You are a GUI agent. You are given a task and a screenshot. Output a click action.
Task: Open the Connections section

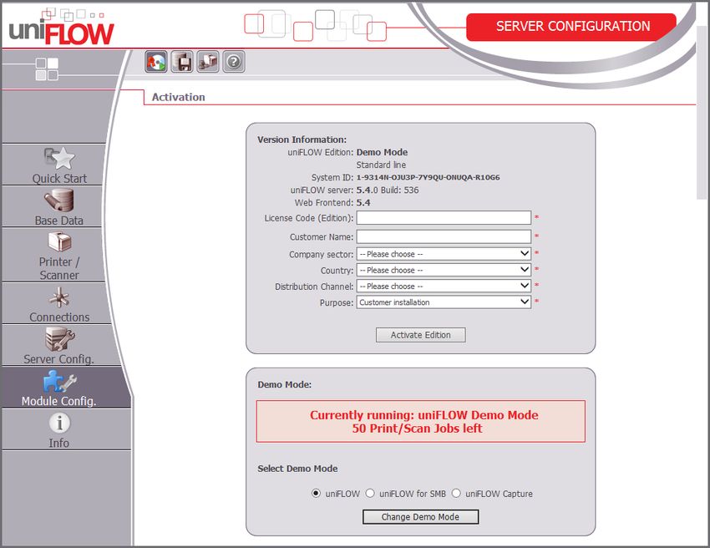[59, 303]
